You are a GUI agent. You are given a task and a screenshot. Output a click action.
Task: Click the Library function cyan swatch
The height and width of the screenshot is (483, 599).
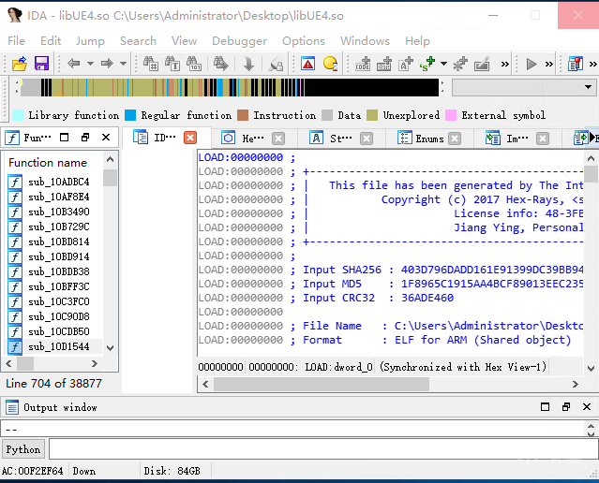(x=18, y=115)
